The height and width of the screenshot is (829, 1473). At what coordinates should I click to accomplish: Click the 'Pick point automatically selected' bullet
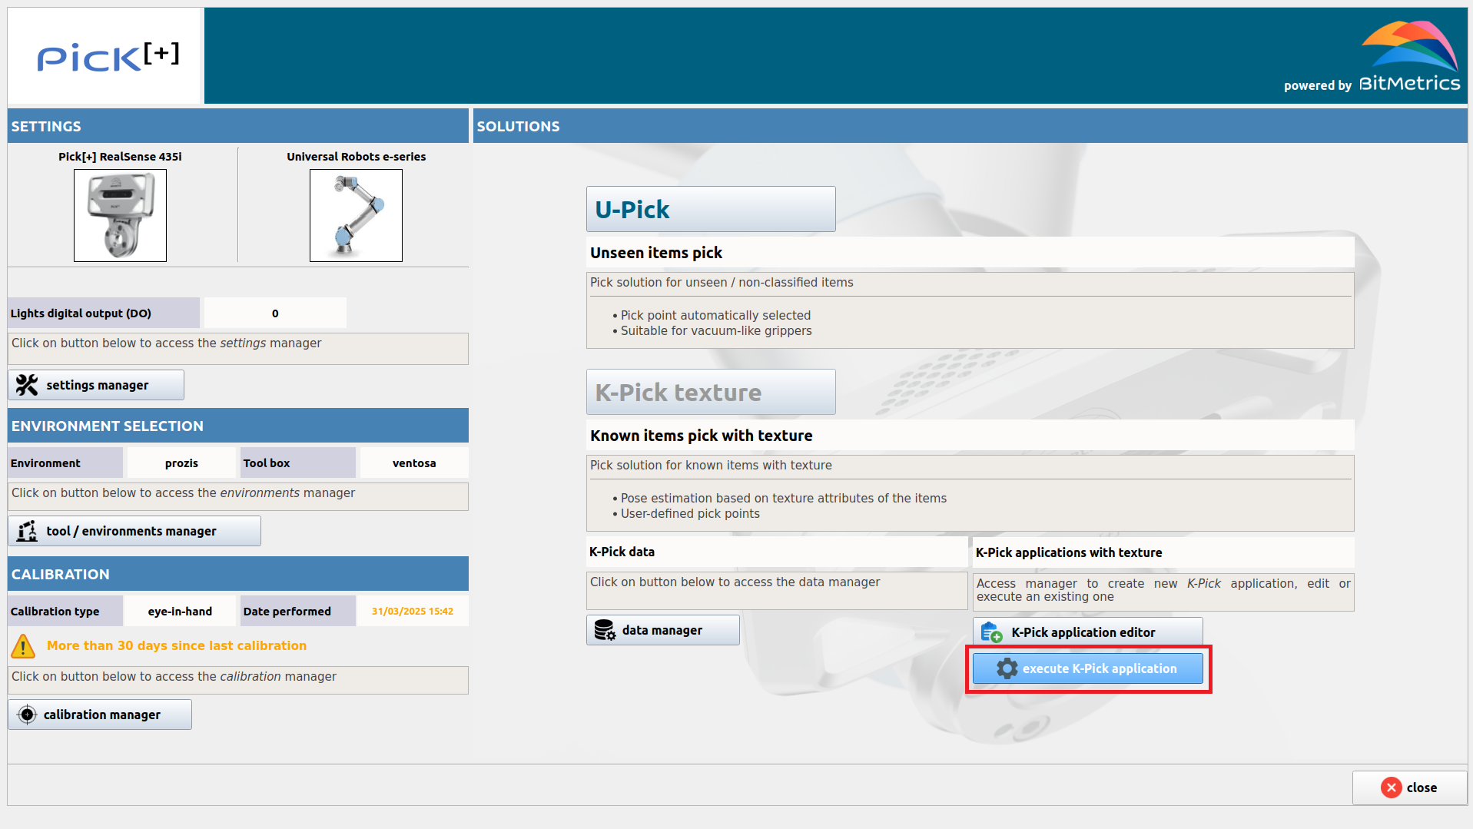click(715, 315)
